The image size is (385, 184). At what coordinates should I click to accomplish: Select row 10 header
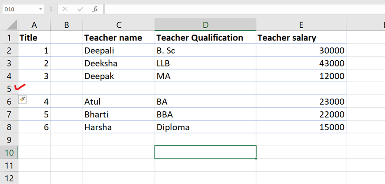(x=8, y=152)
